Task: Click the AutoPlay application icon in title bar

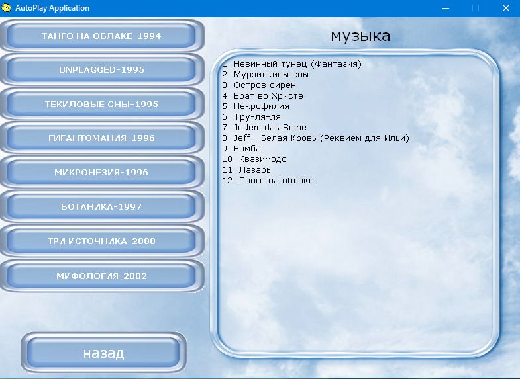Action: 7,8
